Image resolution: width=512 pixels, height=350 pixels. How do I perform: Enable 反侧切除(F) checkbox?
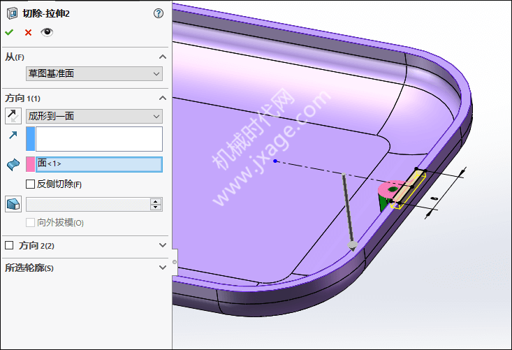pyautogui.click(x=30, y=184)
